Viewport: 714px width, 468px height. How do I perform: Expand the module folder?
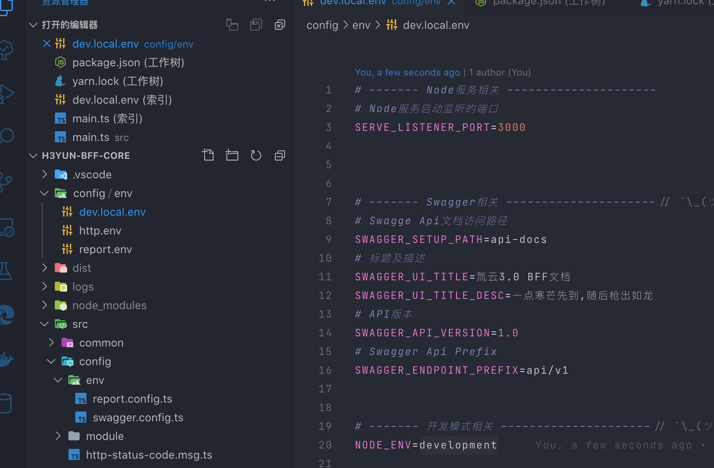[x=58, y=436]
